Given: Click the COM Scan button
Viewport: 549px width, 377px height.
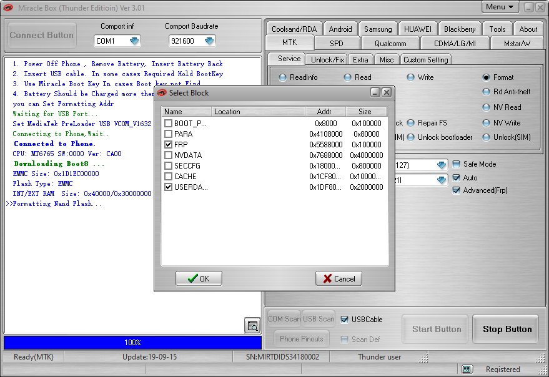Looking at the screenshot, I should pos(284,319).
